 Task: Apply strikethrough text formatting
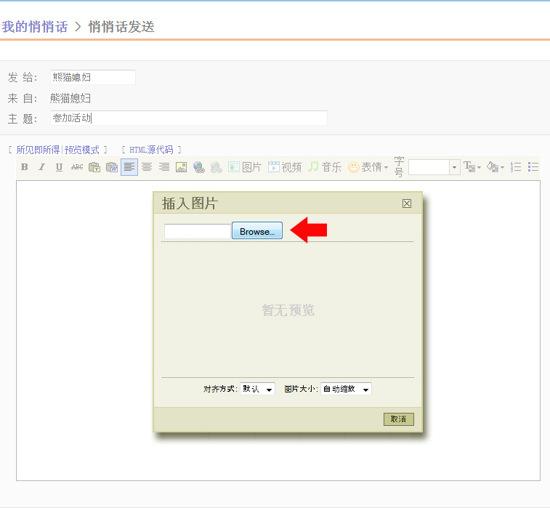point(76,167)
